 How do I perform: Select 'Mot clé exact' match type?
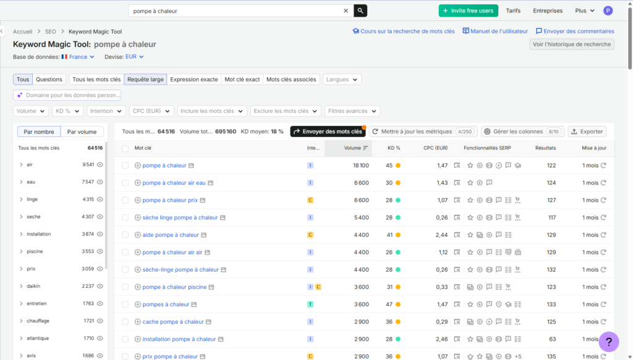[242, 80]
